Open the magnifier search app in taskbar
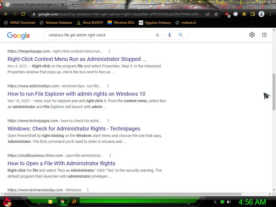 coord(74,202)
